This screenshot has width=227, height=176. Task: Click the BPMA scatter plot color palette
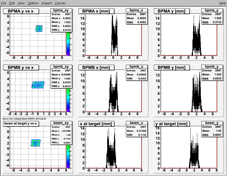point(68,44)
